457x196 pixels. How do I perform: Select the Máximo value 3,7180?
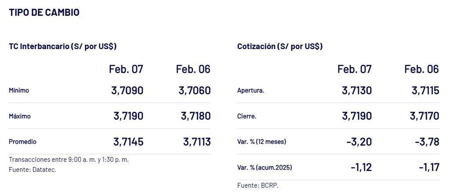click(x=196, y=116)
